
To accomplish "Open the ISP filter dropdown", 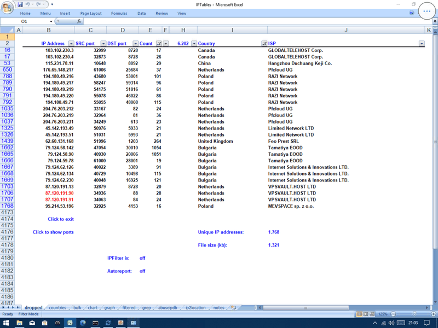I will tap(422, 44).
